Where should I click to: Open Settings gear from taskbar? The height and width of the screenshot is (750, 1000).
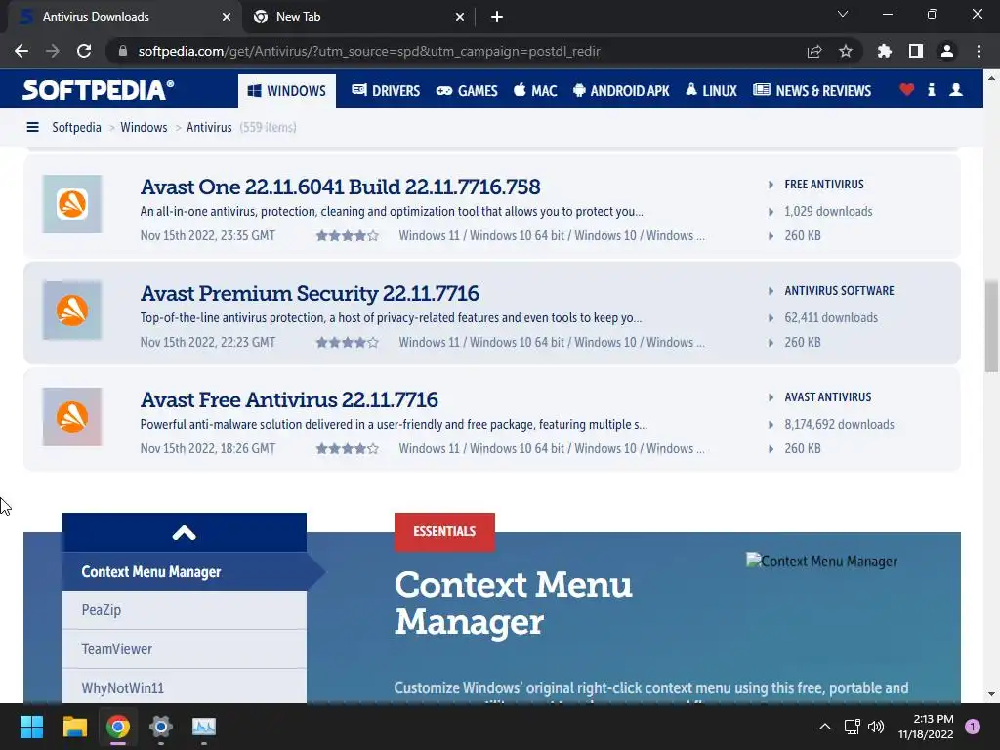(161, 727)
